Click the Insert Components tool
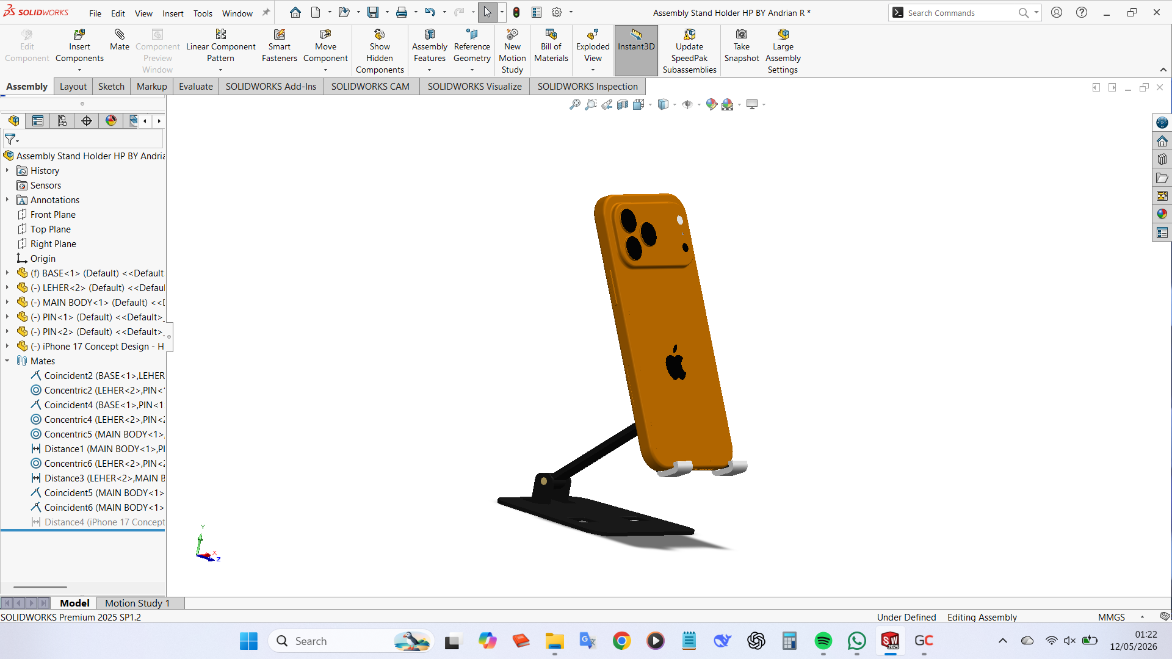This screenshot has height=659, width=1172. point(79,46)
